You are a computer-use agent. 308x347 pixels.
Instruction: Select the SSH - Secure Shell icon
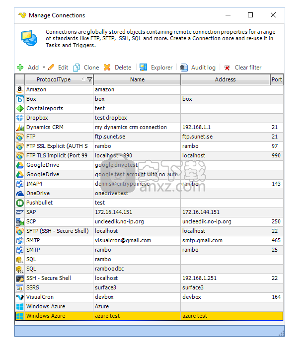[20, 278]
